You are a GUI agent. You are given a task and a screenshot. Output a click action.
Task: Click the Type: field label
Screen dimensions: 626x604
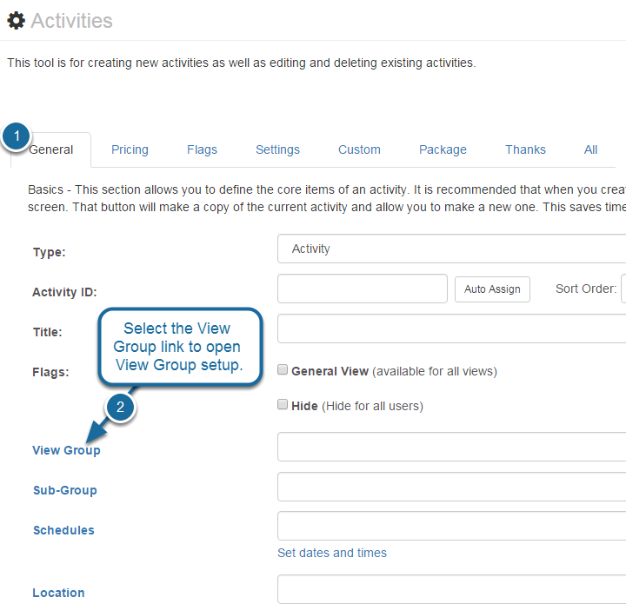[x=49, y=252]
